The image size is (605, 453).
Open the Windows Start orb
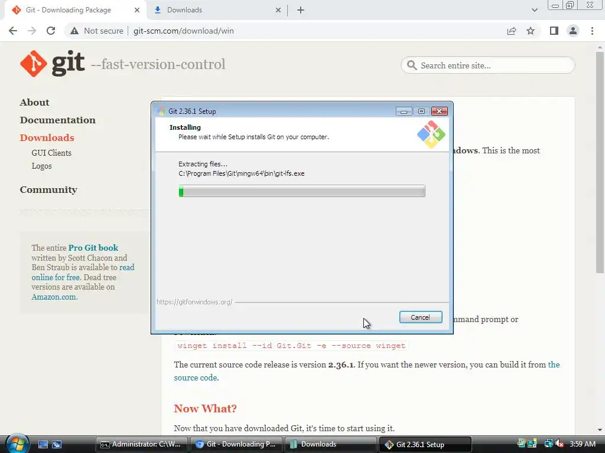click(17, 444)
